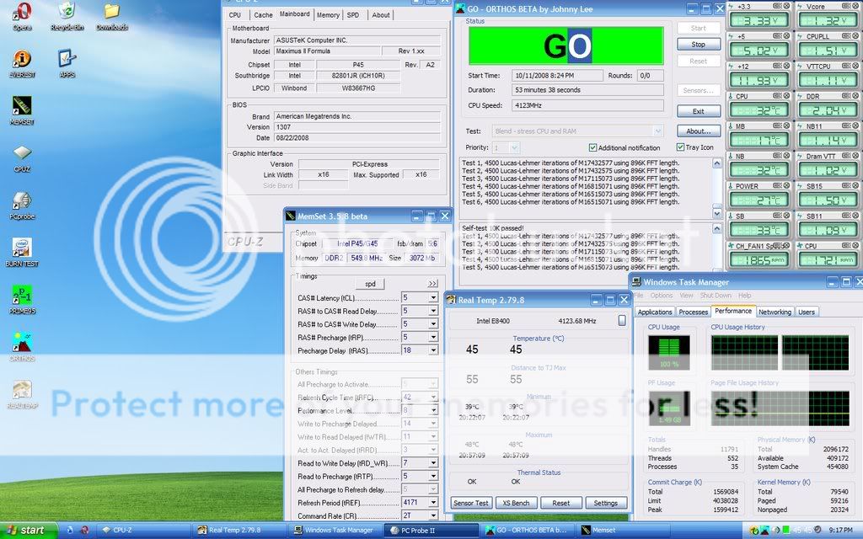This screenshot has width=863, height=539.
Task: Switch to CPU-Z from the taskbar
Action: 144,531
